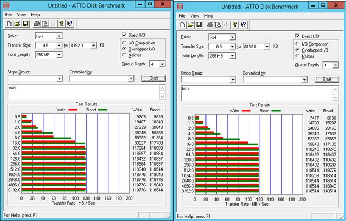Click Context Help arrow icon in right toolbar

coord(243,25)
